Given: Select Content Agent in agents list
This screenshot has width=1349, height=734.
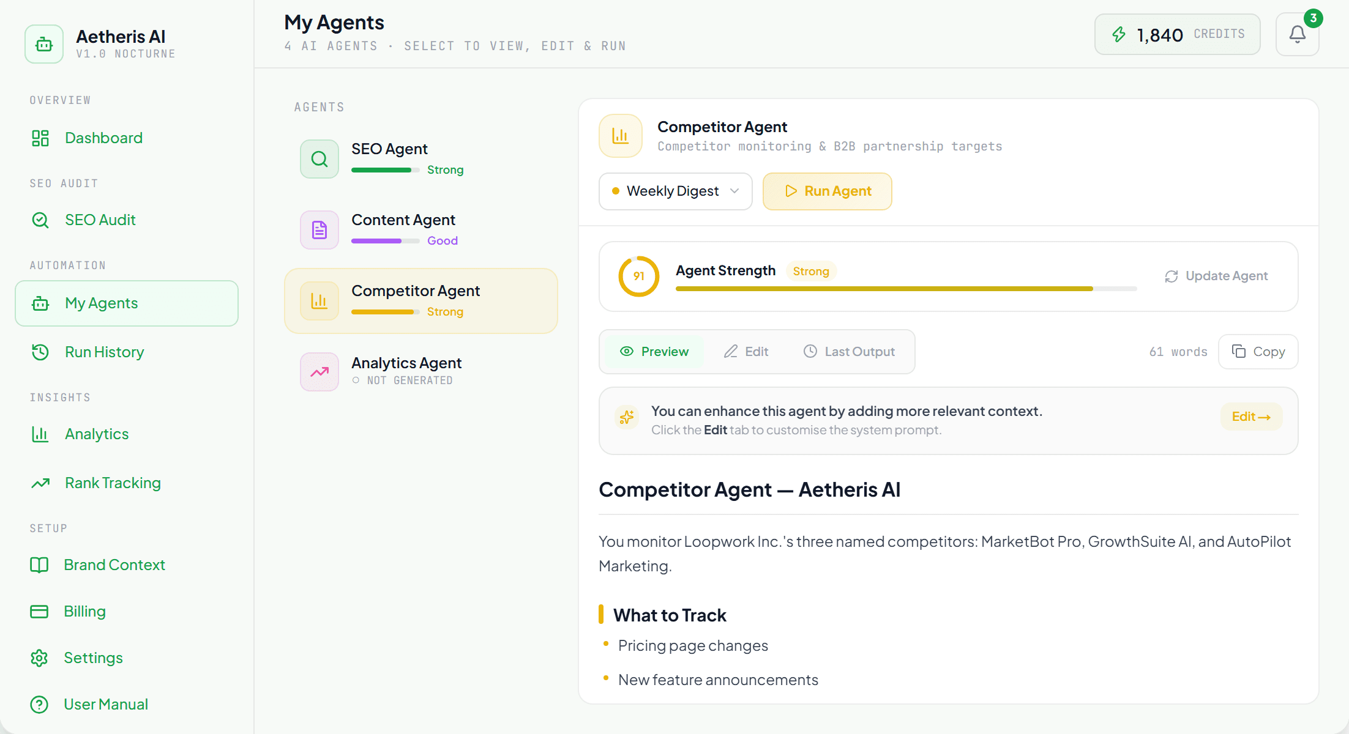Looking at the screenshot, I should point(421,230).
